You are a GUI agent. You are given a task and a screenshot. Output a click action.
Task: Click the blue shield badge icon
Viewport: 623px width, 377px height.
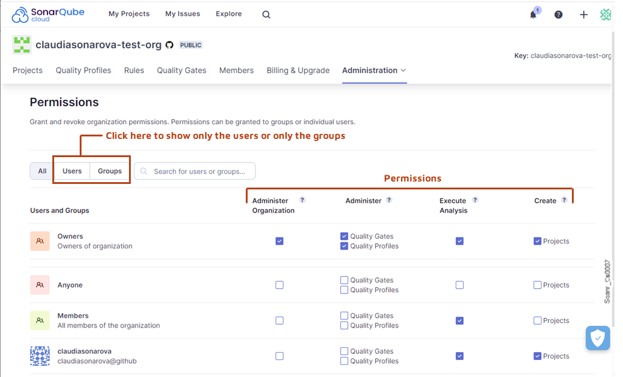click(597, 338)
